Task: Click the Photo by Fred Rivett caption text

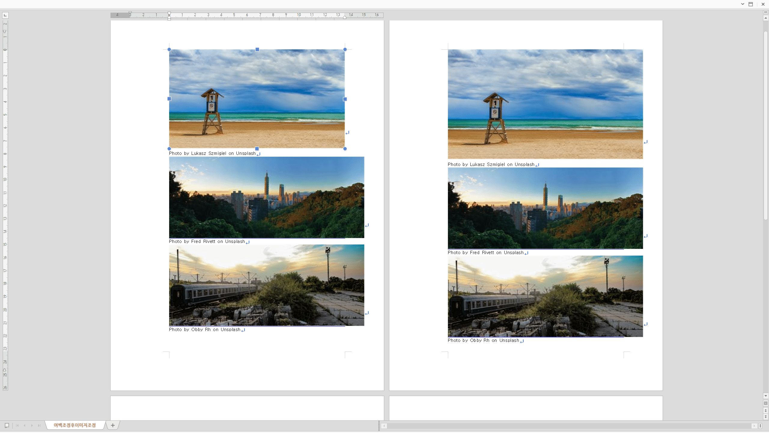Action: click(207, 241)
